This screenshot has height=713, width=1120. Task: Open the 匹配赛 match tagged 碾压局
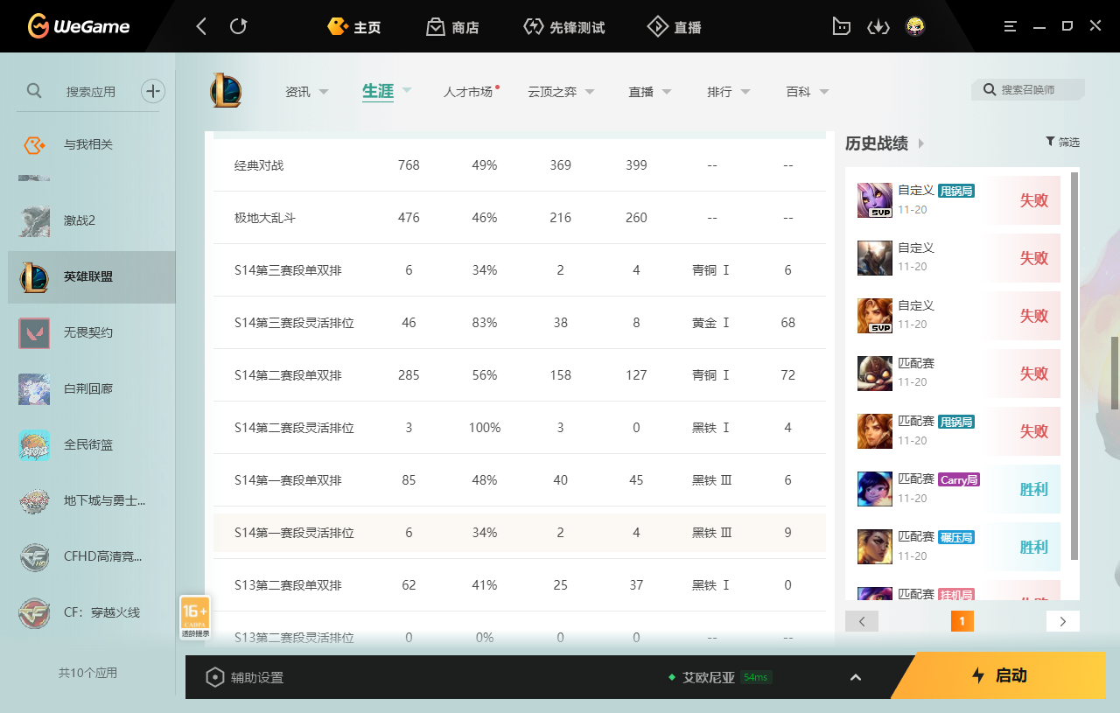coord(959,547)
